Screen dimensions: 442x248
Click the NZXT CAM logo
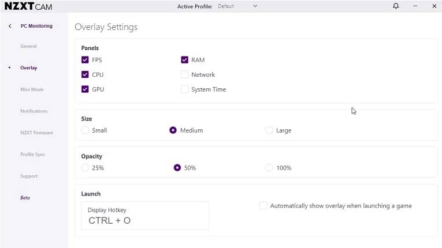[28, 6]
